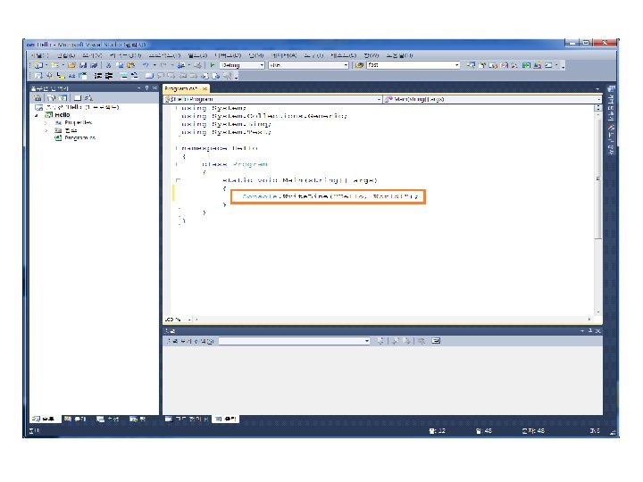The height and width of the screenshot is (482, 643).
Task: Refresh Solution Explorer using its toolbar icon
Action: 63,98
